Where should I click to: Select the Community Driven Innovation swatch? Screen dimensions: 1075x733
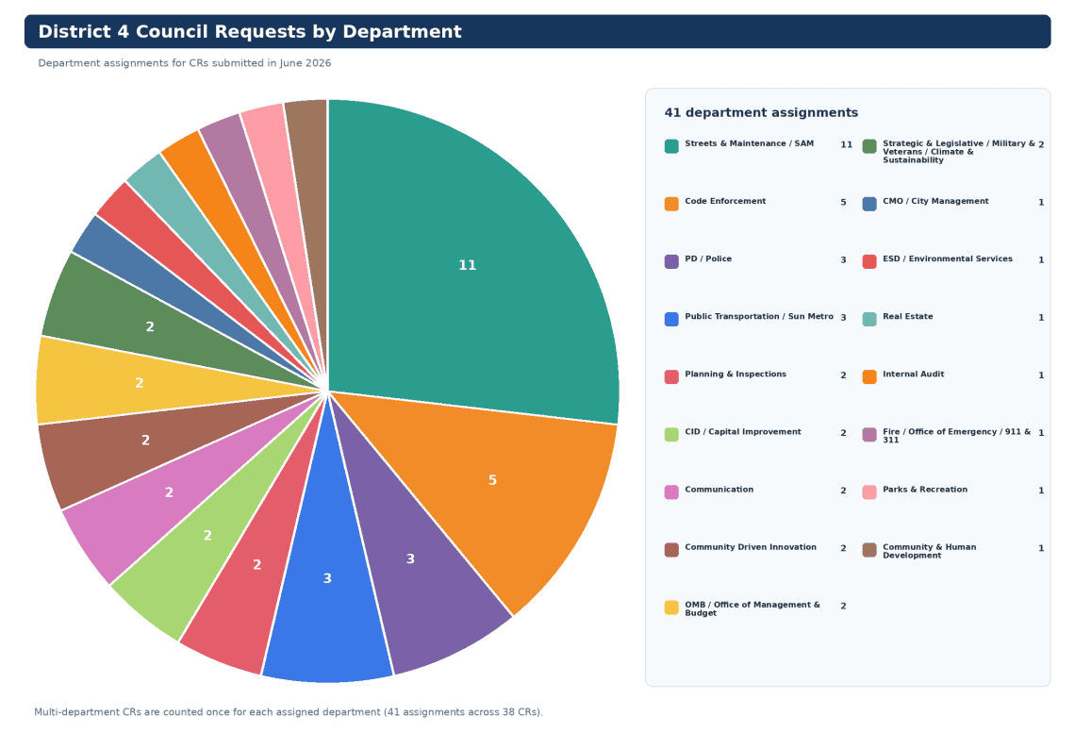[x=671, y=549]
